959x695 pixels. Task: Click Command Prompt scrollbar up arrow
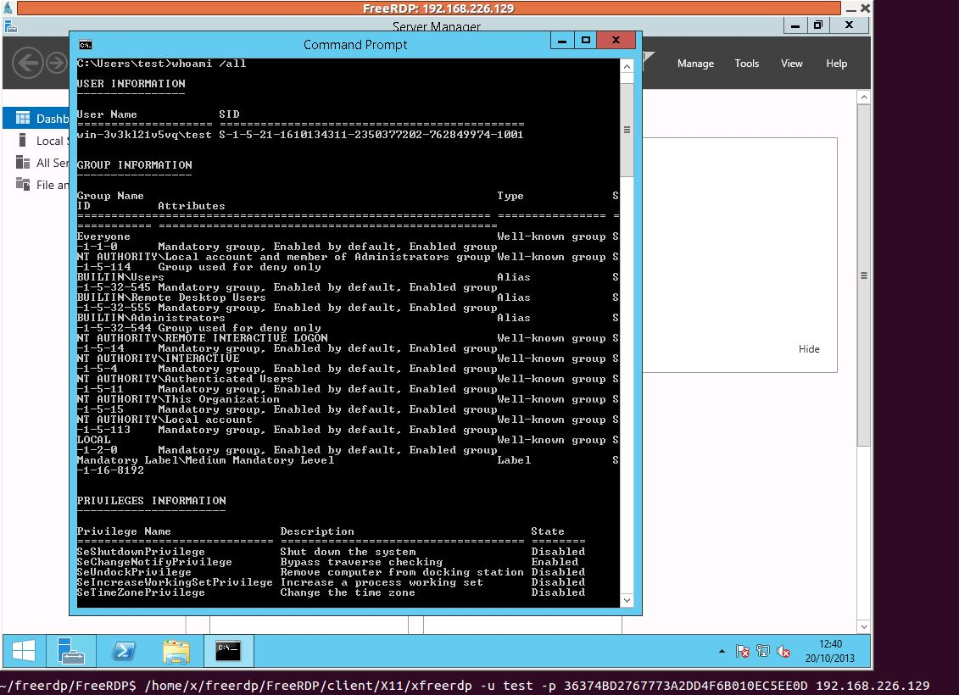(627, 66)
